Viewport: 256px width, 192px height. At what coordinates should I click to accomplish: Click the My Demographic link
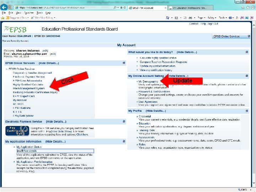coord(148,81)
